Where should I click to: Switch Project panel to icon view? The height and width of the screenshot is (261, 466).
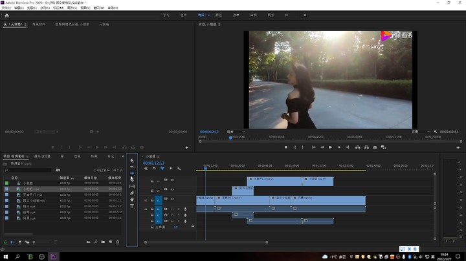click(x=20, y=242)
